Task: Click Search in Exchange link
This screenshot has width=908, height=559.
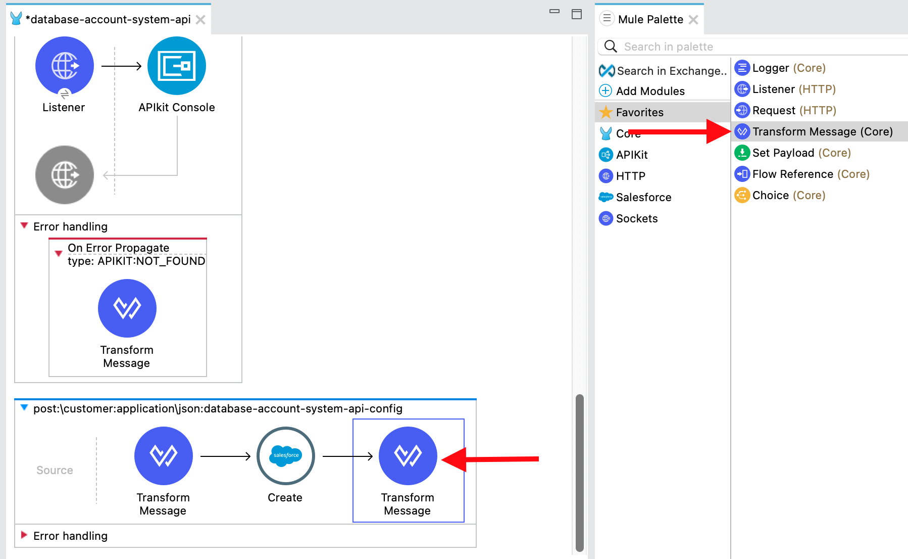Action: (x=671, y=71)
